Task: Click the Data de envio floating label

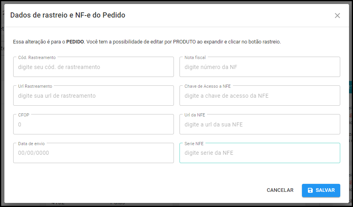Action: (31, 144)
